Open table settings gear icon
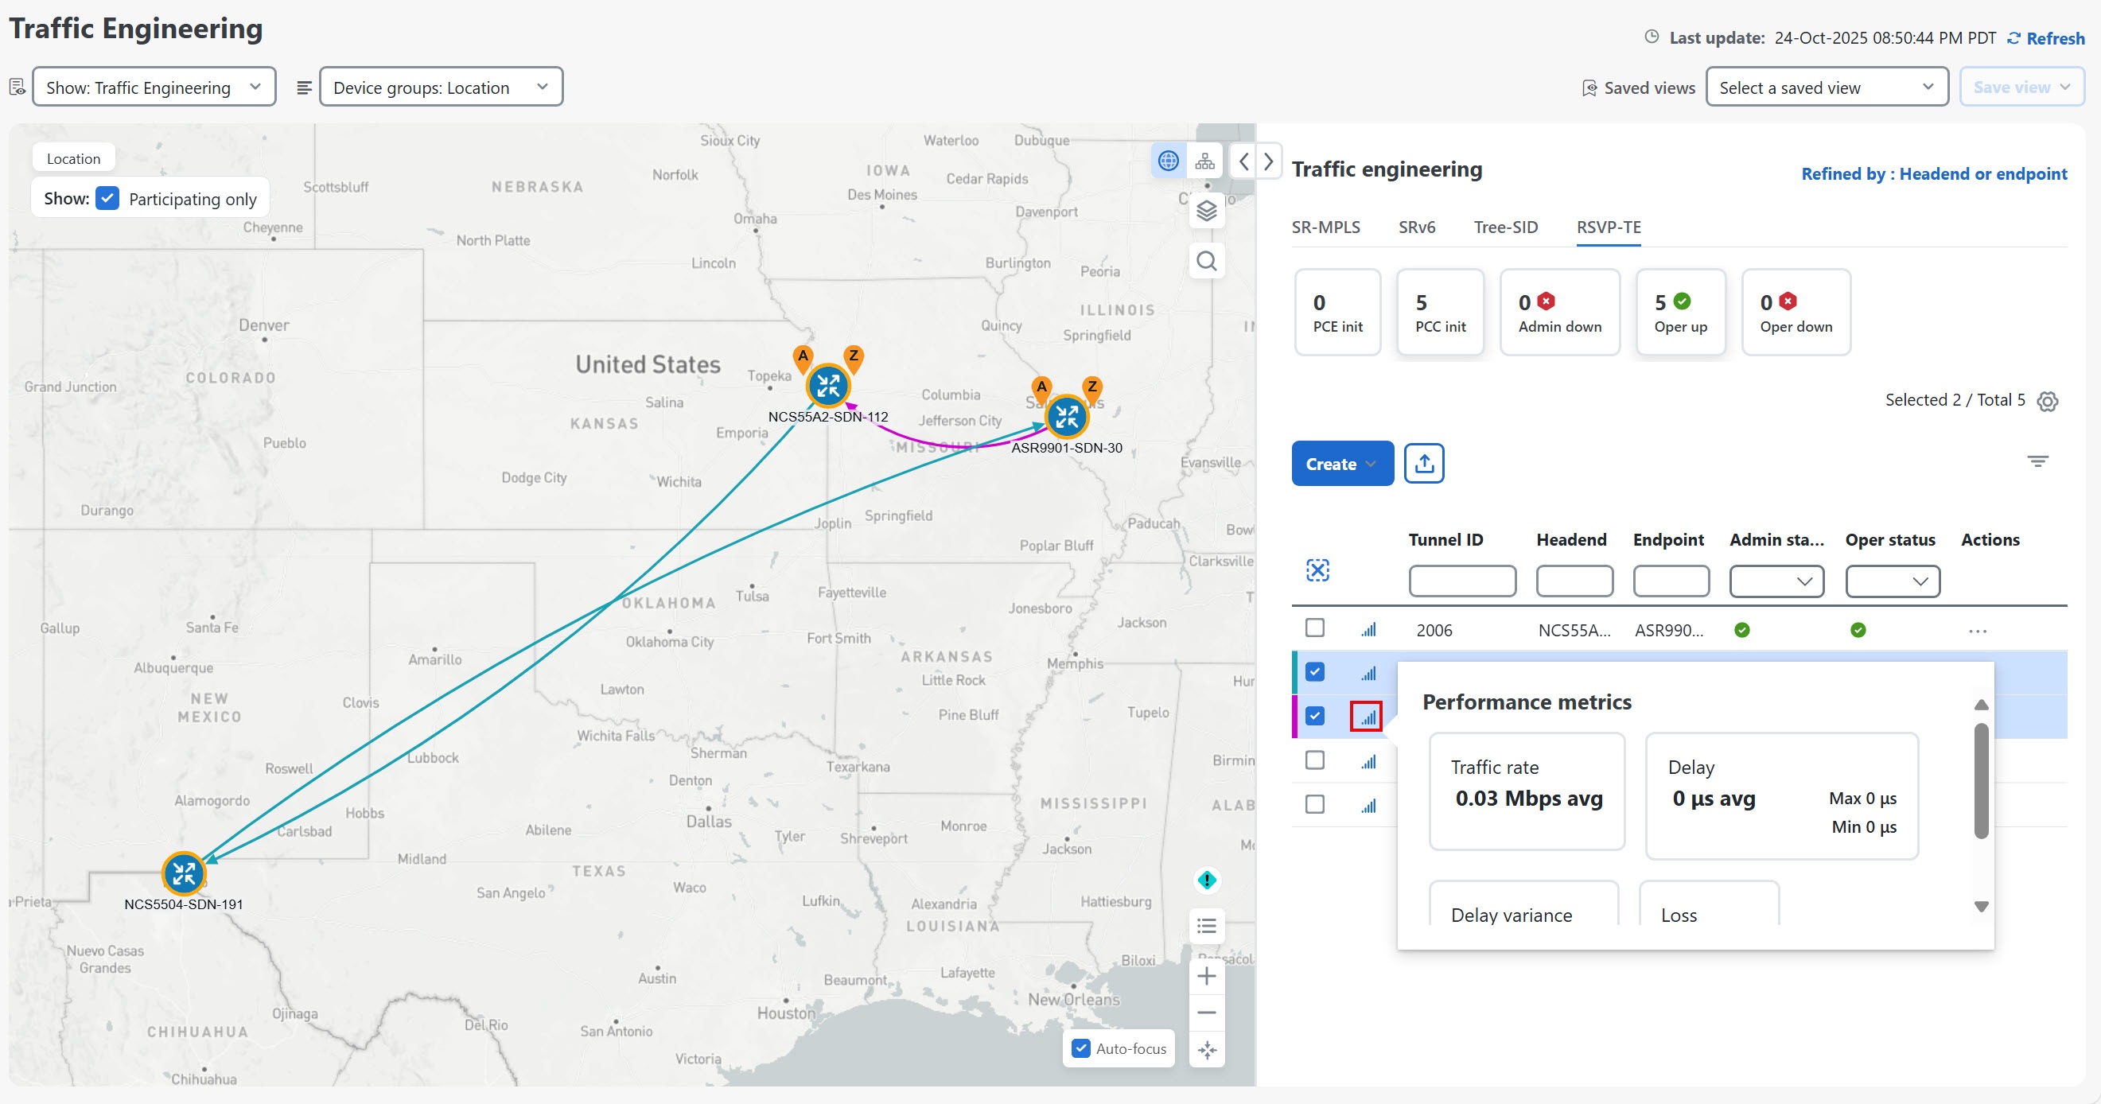This screenshot has width=2101, height=1104. [2047, 401]
